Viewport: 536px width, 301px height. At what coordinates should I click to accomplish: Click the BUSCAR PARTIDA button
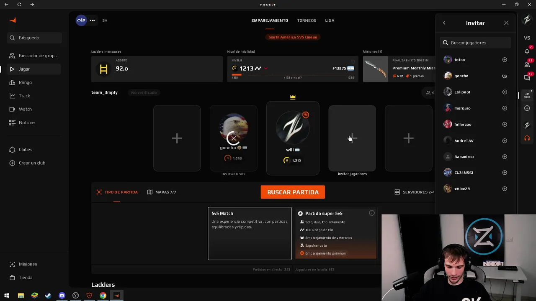pos(293,192)
